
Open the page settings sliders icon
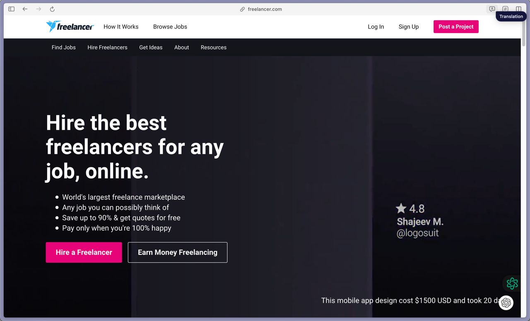505,9
